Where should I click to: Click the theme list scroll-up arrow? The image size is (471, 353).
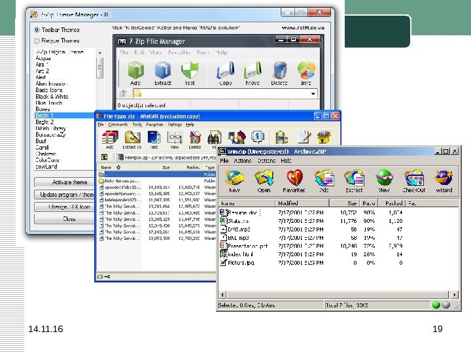(99, 52)
